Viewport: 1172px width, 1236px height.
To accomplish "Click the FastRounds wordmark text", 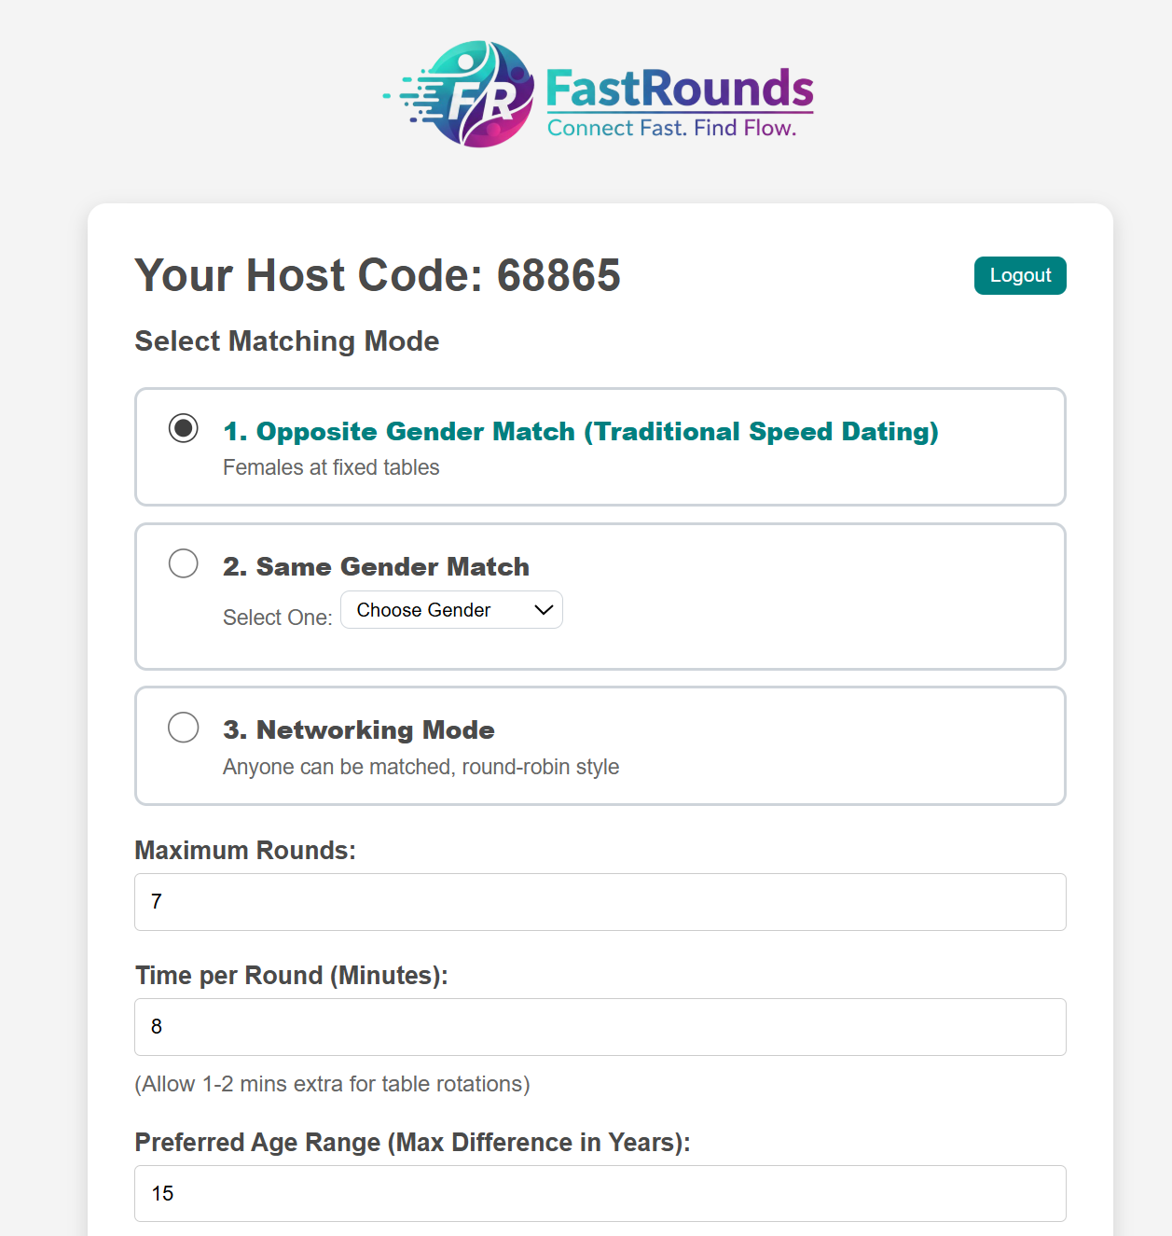I will 679,90.
